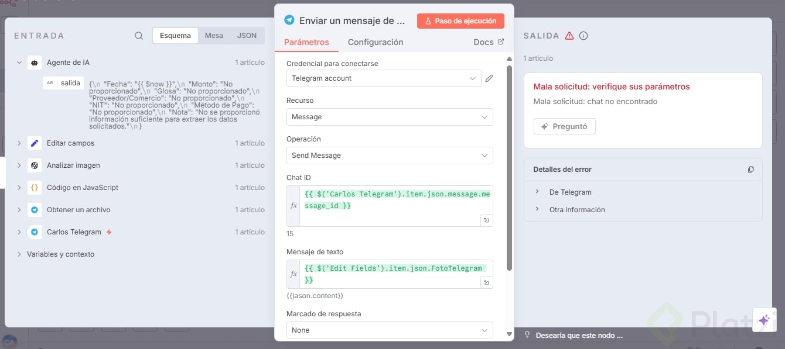Select the Parámetros tab
The width and height of the screenshot is (785, 349).
306,42
